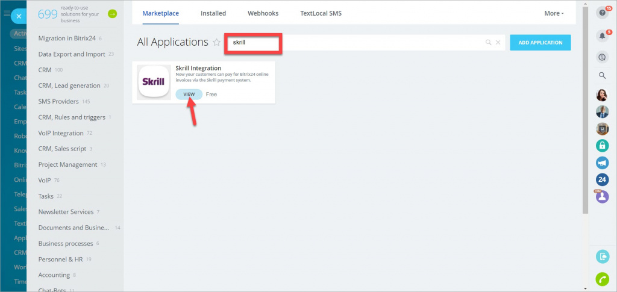
Task: Open the notifications bell icon
Action: (x=601, y=36)
